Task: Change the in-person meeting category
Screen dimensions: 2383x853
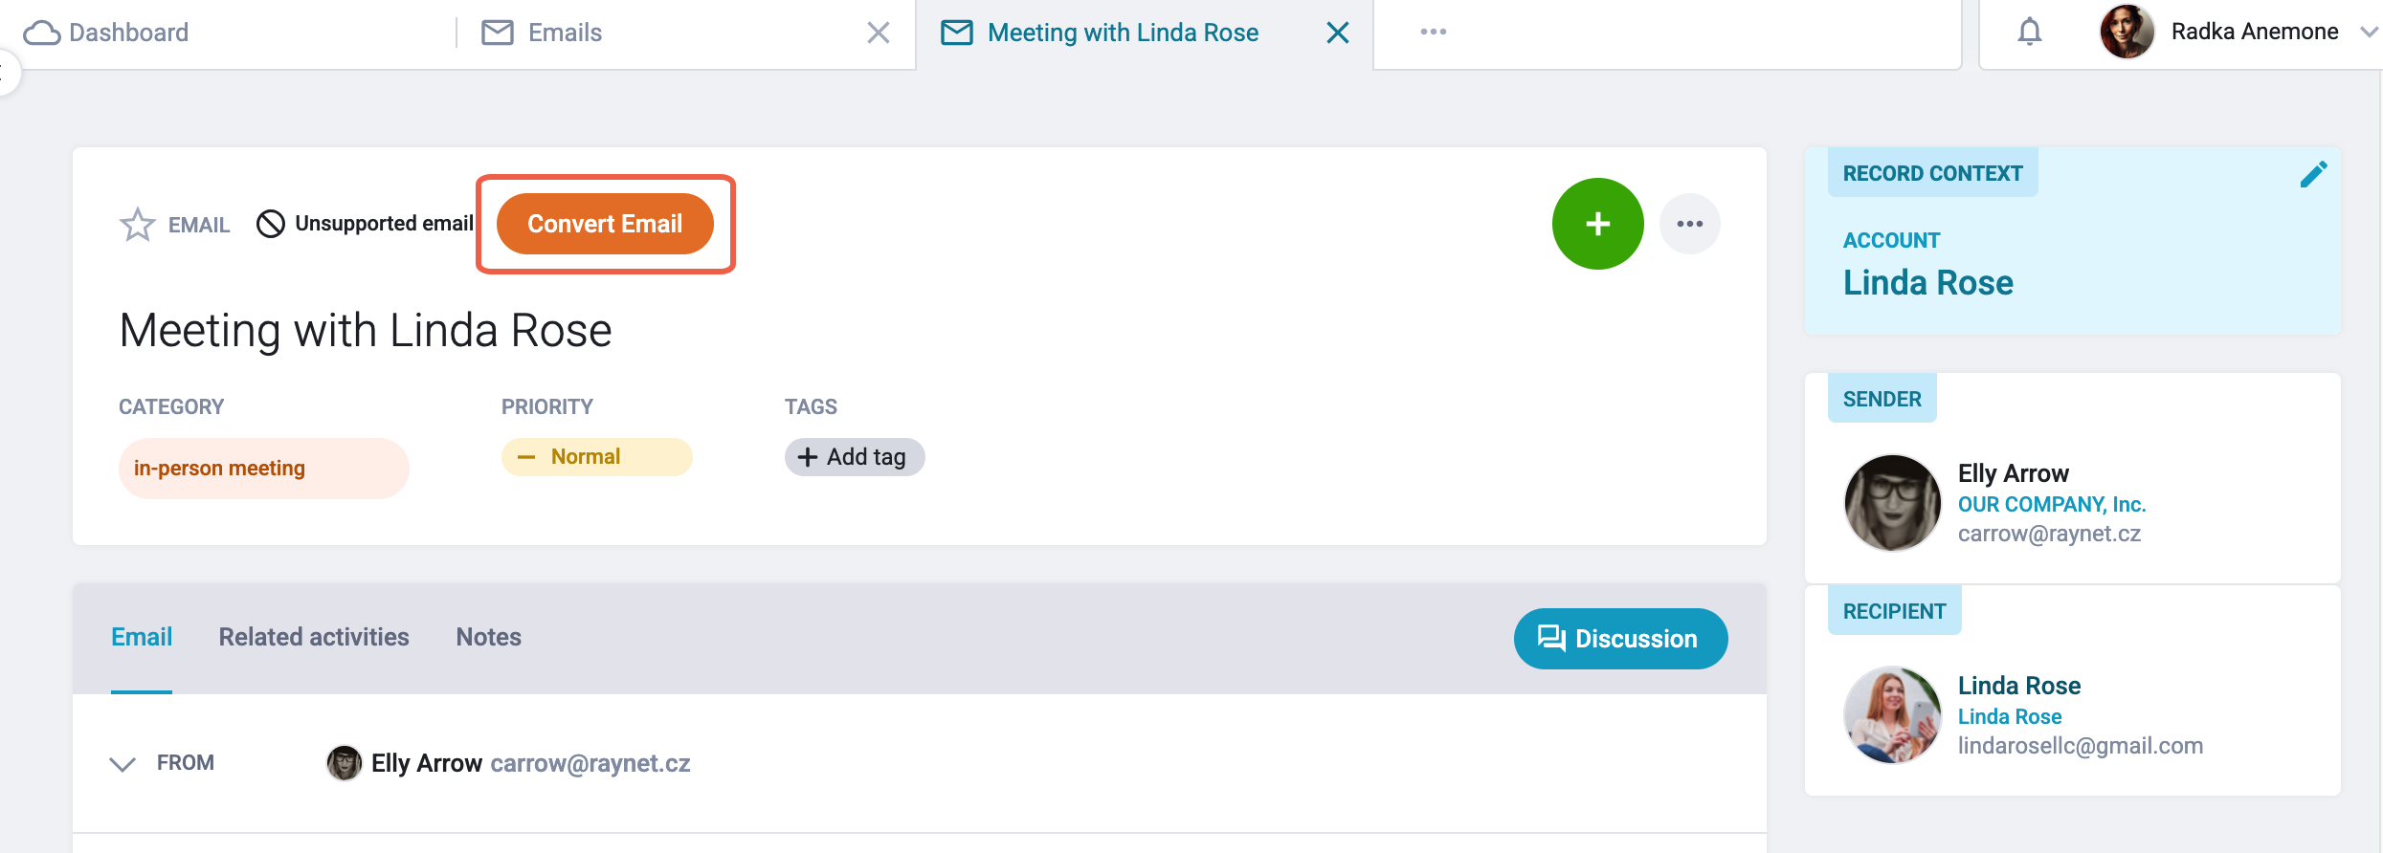Action: coord(263,469)
